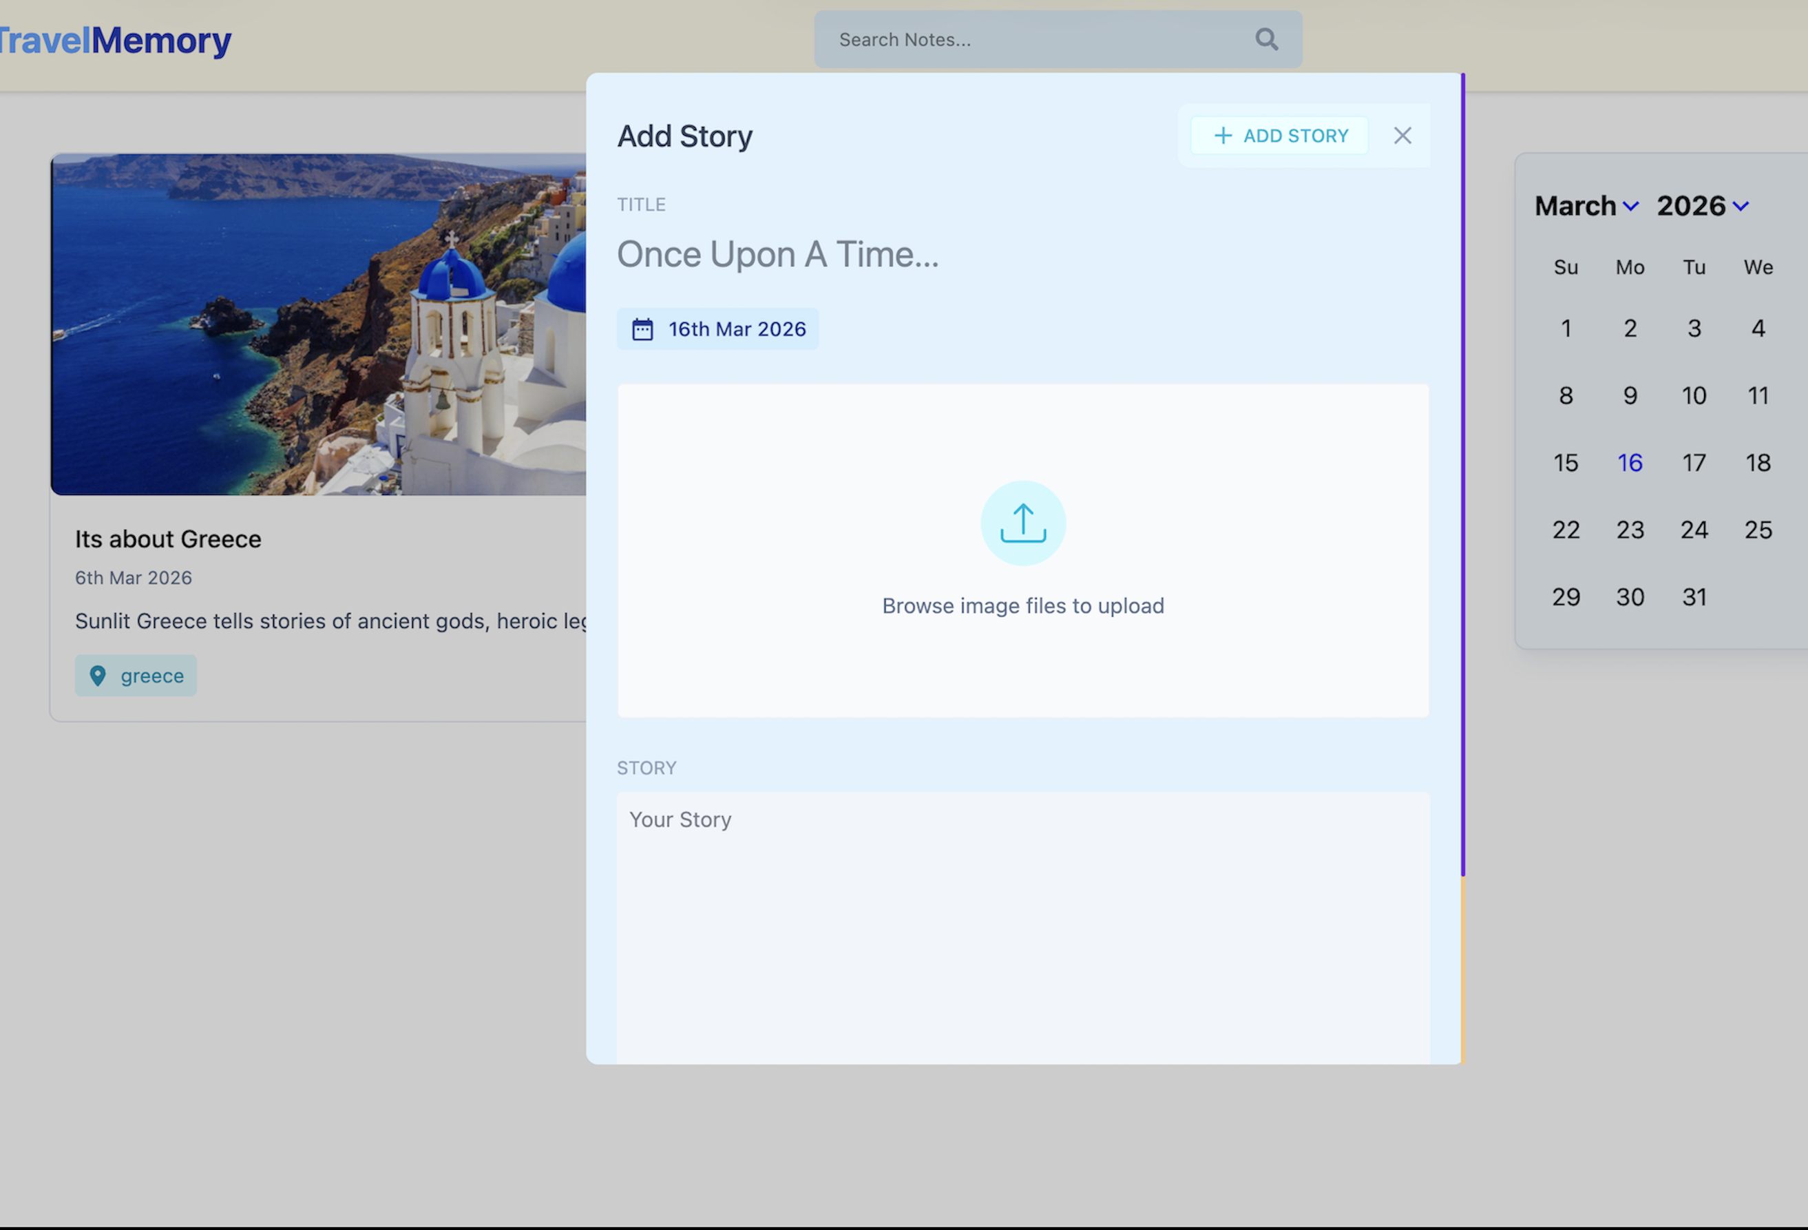Screen dimensions: 1808x1230
Task: Click the ADD STORY button
Action: pyautogui.click(x=1279, y=136)
